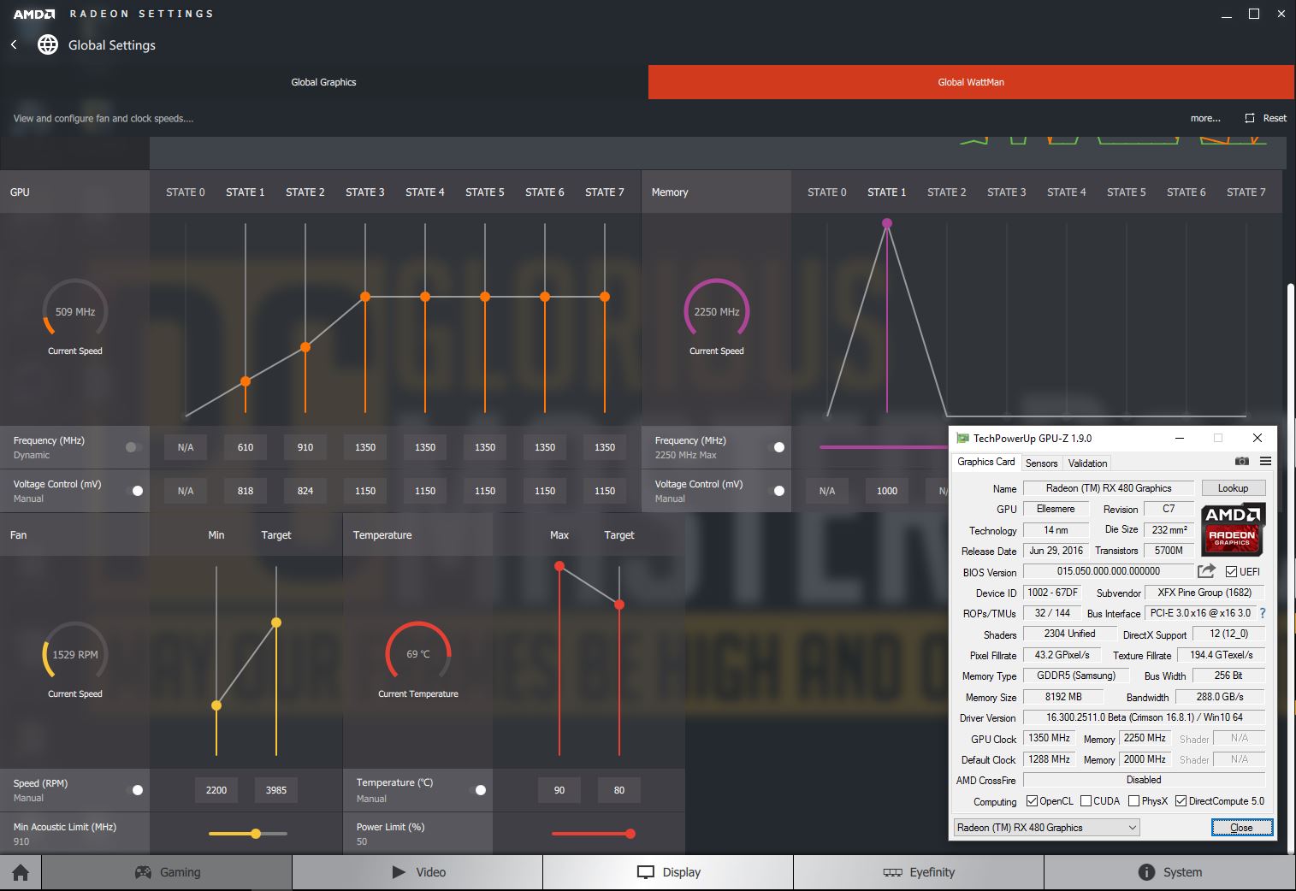
Task: Click Memory Frequency purple slider
Action: 883,447
